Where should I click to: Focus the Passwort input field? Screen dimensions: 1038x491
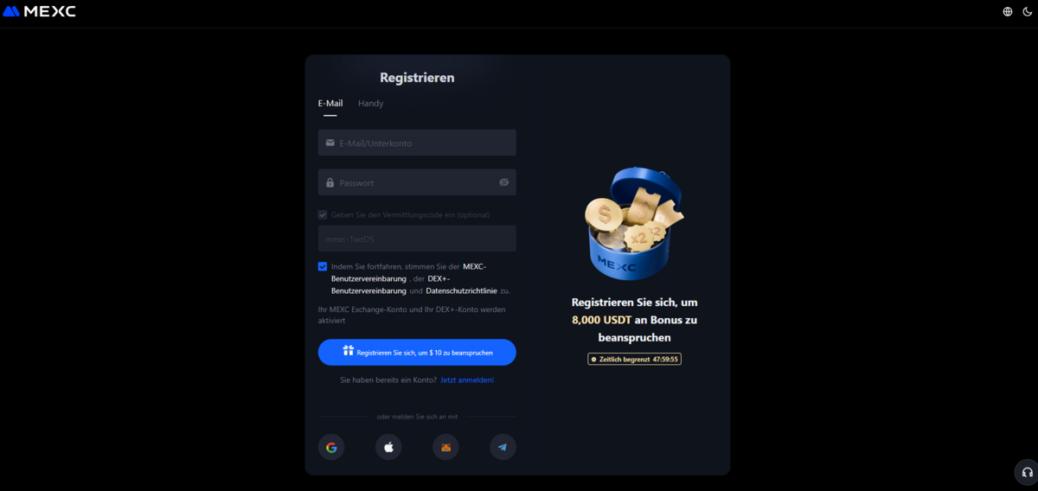(x=417, y=182)
